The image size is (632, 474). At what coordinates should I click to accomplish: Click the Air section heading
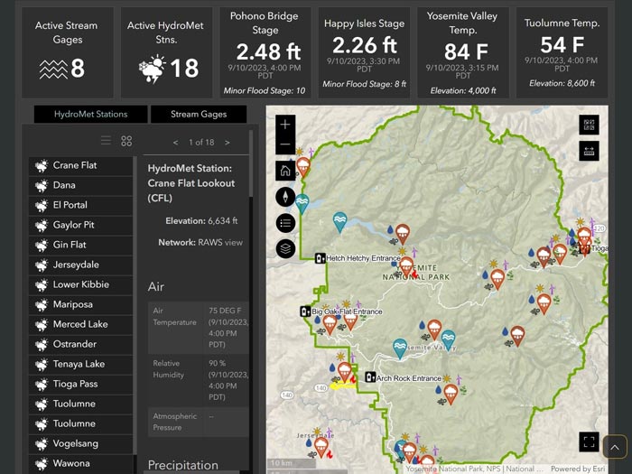coord(156,286)
